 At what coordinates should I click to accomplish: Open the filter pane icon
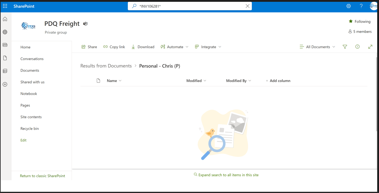[345, 47]
